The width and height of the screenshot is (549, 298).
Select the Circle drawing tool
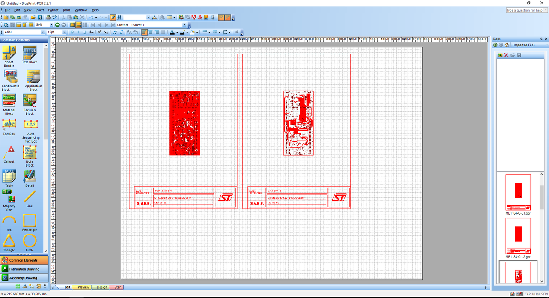(30, 243)
